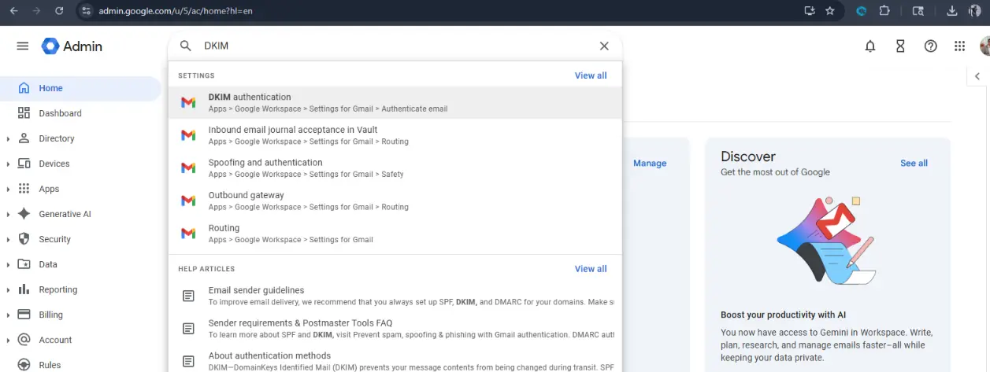Image resolution: width=990 pixels, height=372 pixels.
Task: Open browser extensions puzzle icon
Action: pyautogui.click(x=884, y=11)
